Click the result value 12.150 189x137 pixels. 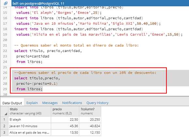[x=90, y=132]
